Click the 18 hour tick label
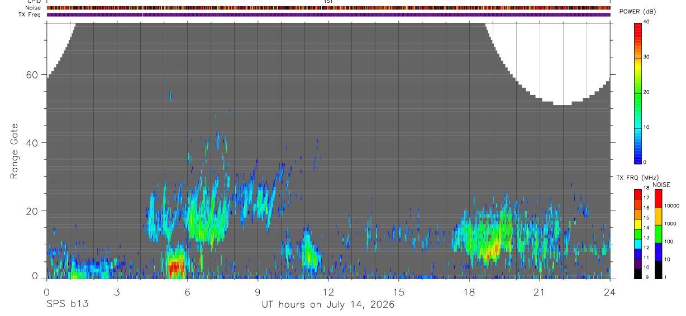The height and width of the screenshot is (316, 686). point(469,292)
